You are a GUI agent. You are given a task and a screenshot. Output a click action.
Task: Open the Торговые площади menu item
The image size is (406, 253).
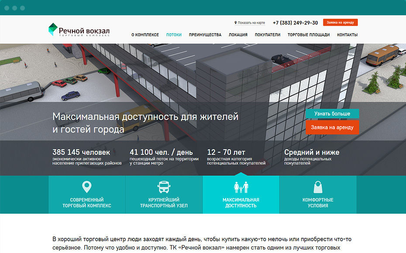pyautogui.click(x=309, y=35)
